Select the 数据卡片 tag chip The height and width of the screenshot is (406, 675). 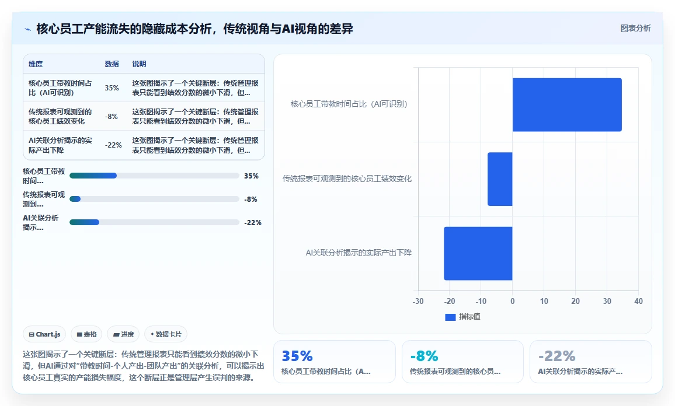click(x=166, y=334)
